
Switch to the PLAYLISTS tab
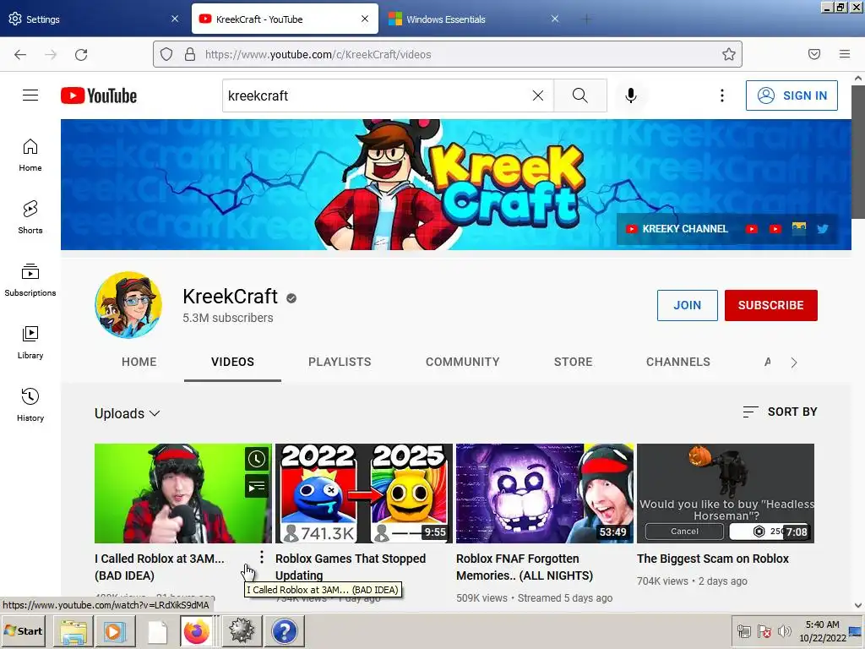(340, 362)
